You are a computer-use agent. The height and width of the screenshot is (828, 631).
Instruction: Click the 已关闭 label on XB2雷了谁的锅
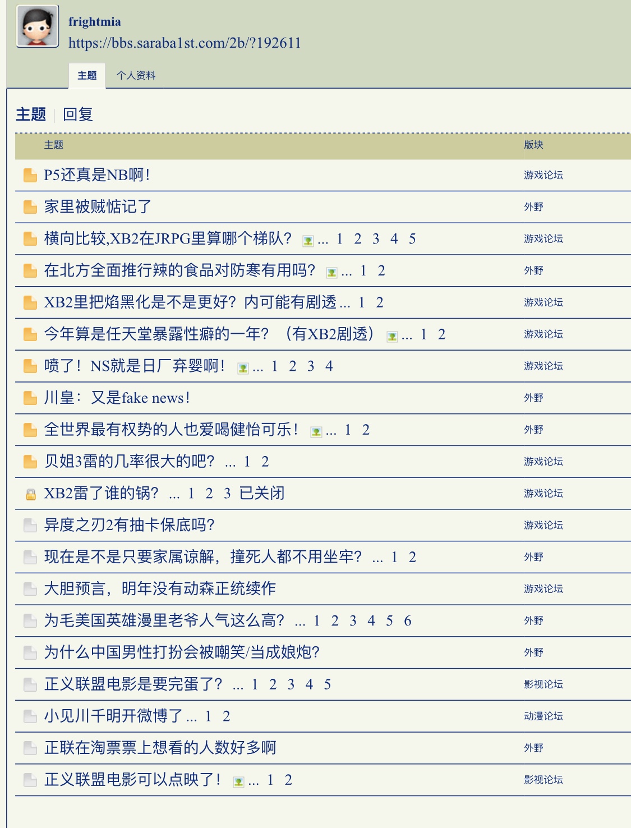[x=262, y=493]
